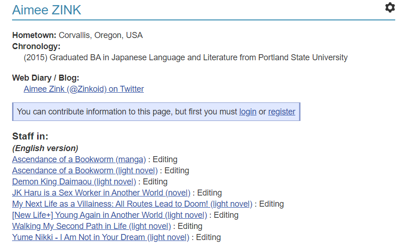Select the Aimee ZINK page heading
Viewport: 398px width, 247px height.
[x=47, y=10]
